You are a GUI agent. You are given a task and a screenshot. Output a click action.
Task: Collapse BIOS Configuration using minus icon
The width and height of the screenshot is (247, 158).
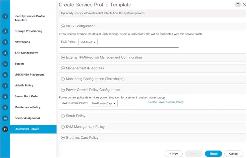coord(63,26)
